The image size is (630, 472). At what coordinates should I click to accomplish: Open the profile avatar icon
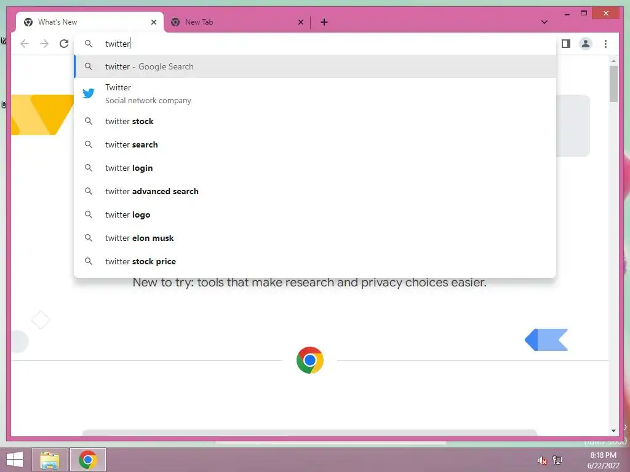(x=586, y=44)
